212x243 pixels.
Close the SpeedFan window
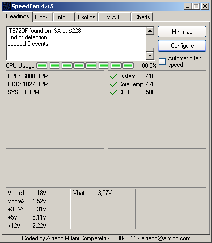(x=205, y=6)
